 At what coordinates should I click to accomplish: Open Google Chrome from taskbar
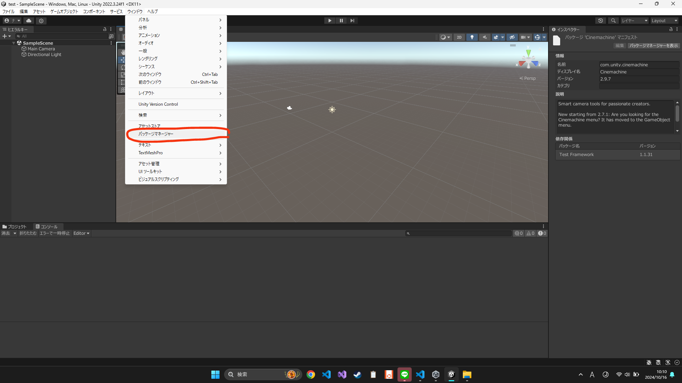pos(311,374)
